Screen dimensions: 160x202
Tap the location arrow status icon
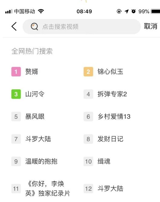click(x=126, y=11)
